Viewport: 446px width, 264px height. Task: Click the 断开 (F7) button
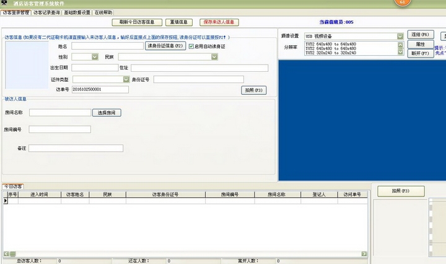click(420, 53)
